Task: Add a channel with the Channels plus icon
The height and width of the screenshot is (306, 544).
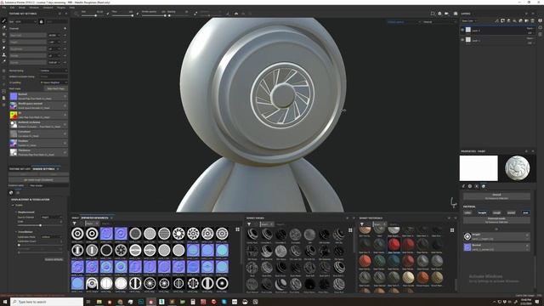Action: click(x=65, y=28)
